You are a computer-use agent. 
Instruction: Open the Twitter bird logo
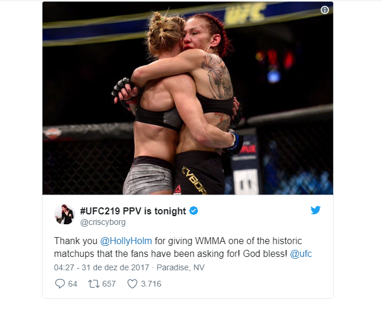point(316,210)
